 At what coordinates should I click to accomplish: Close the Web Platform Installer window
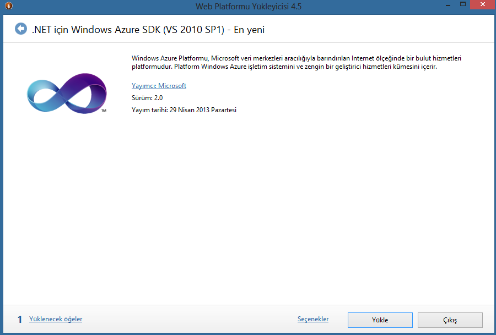click(x=482, y=5)
